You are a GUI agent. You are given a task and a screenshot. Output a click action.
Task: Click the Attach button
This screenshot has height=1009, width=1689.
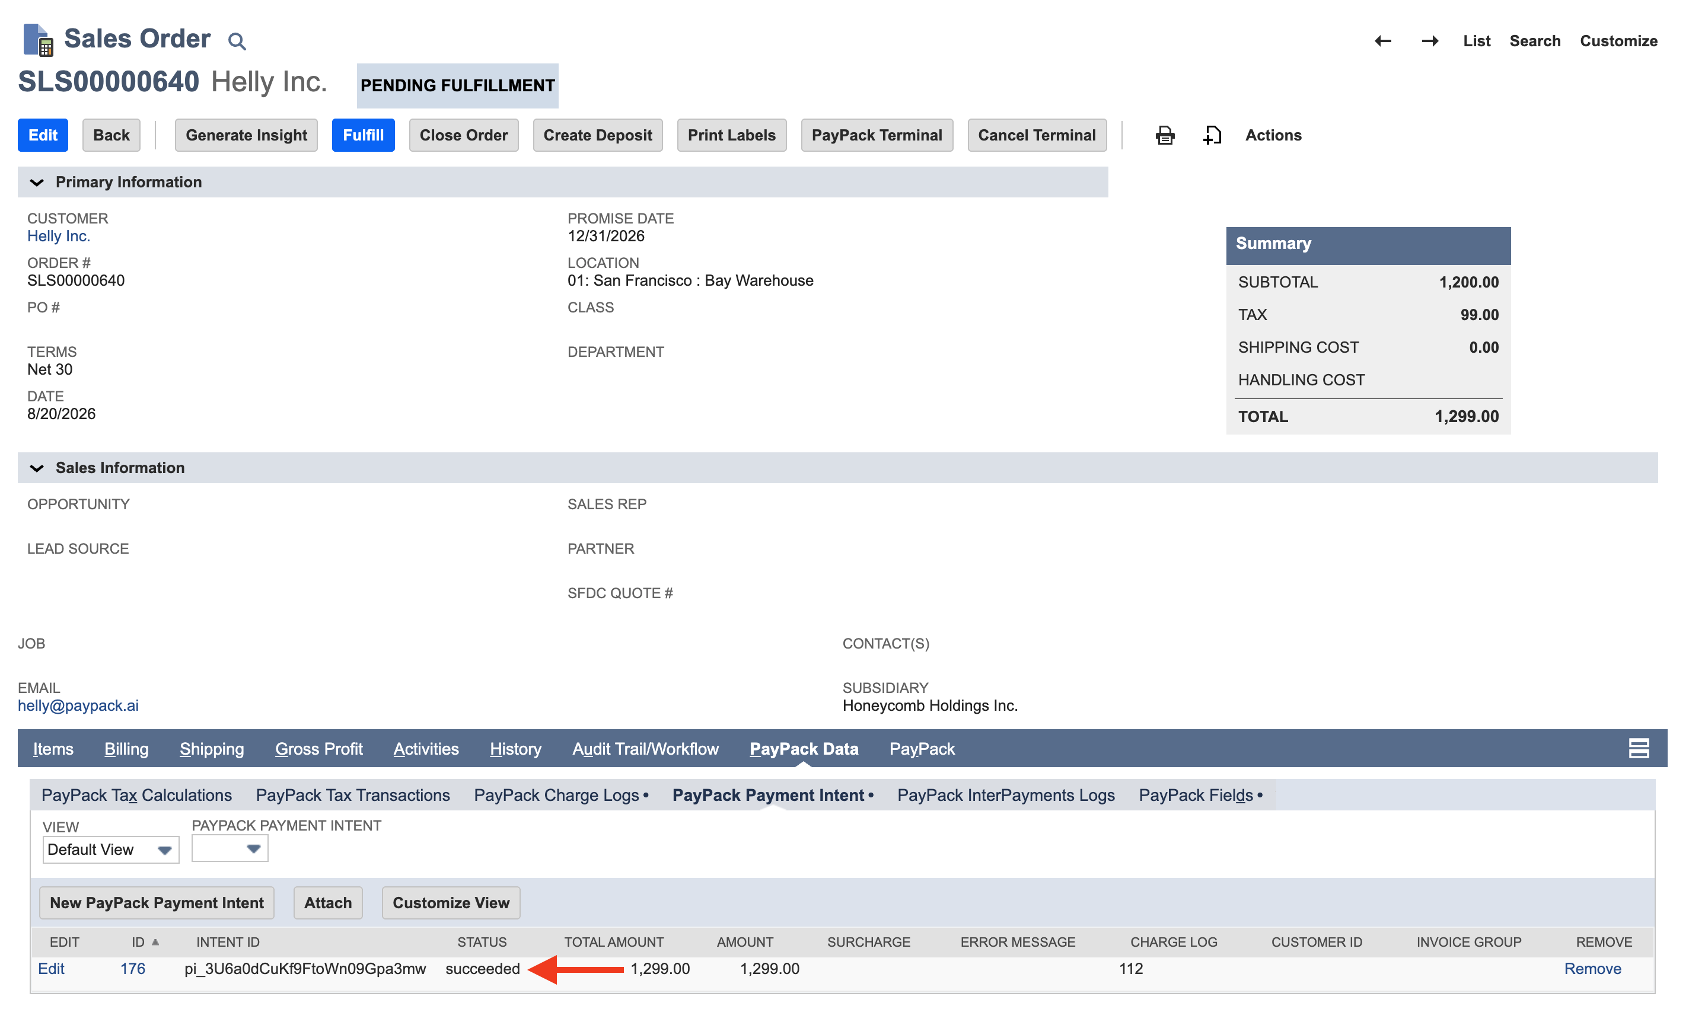(x=328, y=903)
